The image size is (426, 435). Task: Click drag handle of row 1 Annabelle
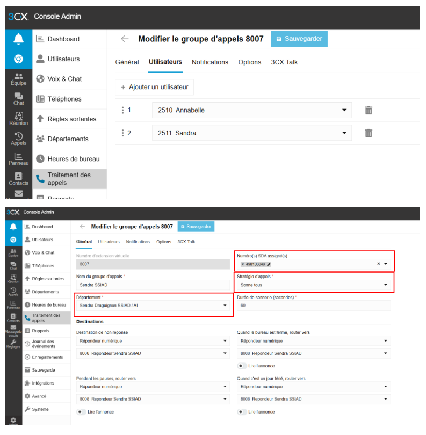pos(122,110)
